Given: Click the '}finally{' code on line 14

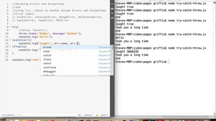Looking at the screenshot, I should pyautogui.click(x=19, y=47).
